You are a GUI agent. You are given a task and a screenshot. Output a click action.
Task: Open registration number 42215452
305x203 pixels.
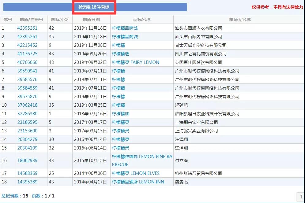pyautogui.click(x=27, y=45)
